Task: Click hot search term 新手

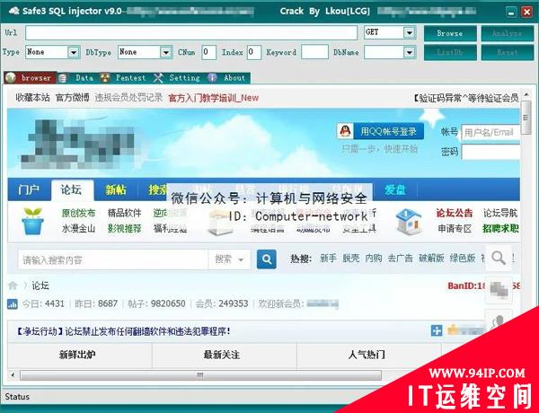Action: tap(328, 259)
